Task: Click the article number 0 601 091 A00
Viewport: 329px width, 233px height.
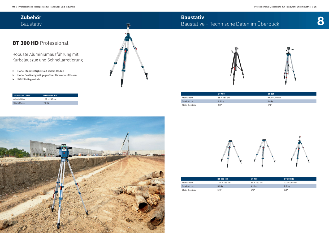Action: point(50,95)
